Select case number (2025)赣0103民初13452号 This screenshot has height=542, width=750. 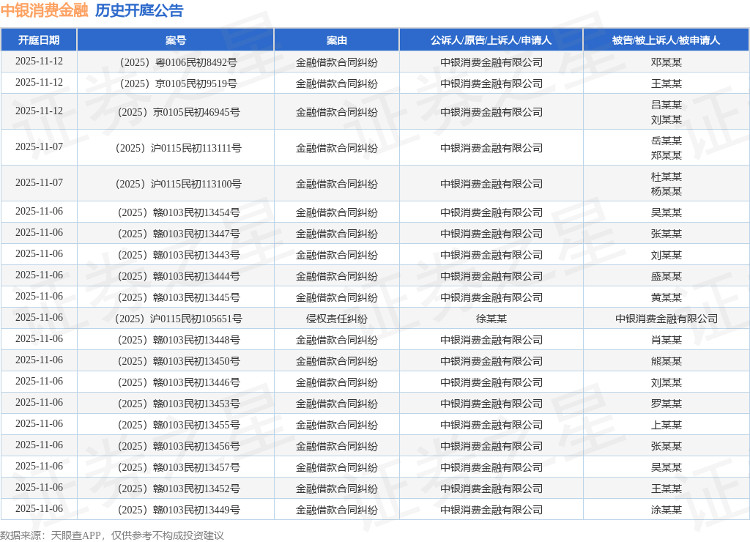point(179,489)
